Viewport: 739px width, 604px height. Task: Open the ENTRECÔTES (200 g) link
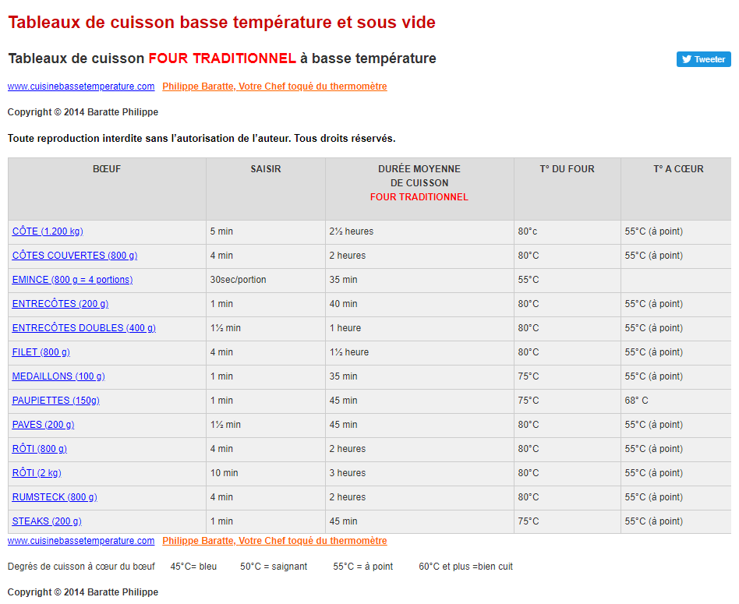pyautogui.click(x=60, y=304)
